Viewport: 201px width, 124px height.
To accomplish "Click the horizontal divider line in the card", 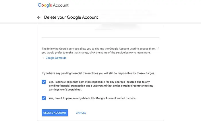I will tap(100, 37).
